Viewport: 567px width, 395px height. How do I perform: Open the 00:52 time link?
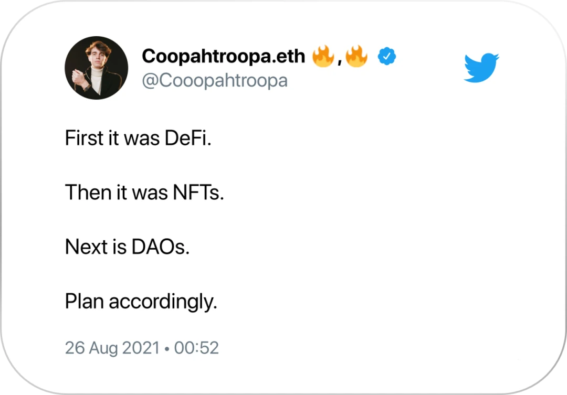(196, 348)
